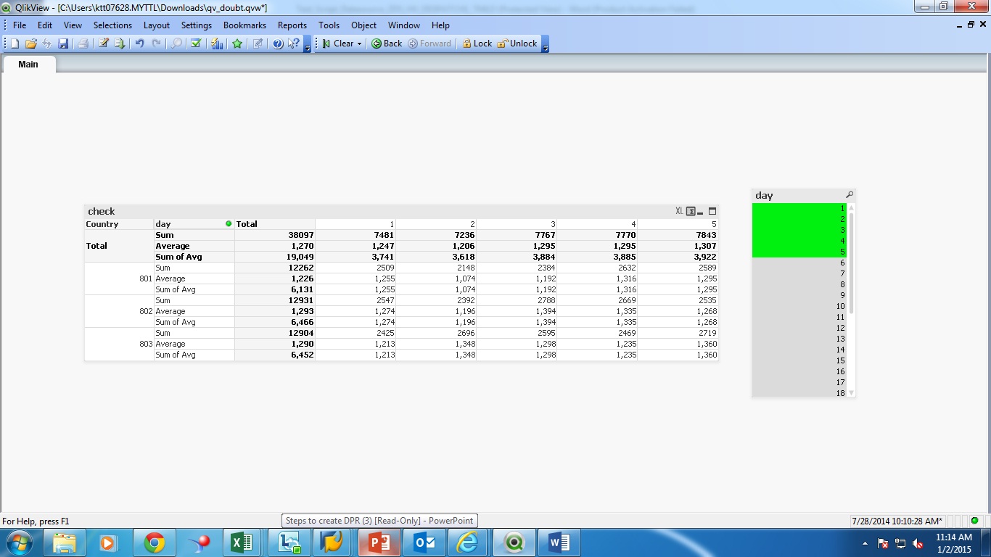
Task: Send check table to Excel via XL
Action: [679, 211]
